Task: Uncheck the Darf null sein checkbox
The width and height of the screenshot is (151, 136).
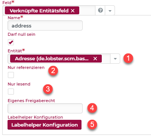Action: [x=11, y=42]
